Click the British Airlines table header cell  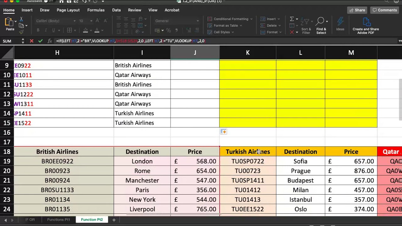57,152
